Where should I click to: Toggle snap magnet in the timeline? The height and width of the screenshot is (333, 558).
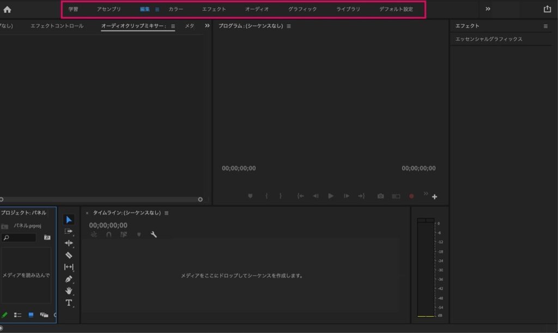109,234
